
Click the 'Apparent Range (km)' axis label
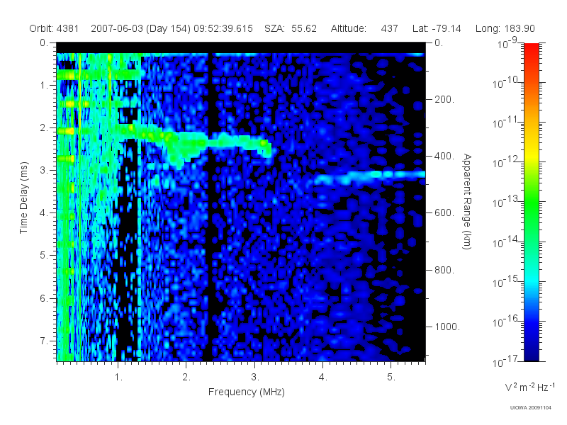point(467,201)
